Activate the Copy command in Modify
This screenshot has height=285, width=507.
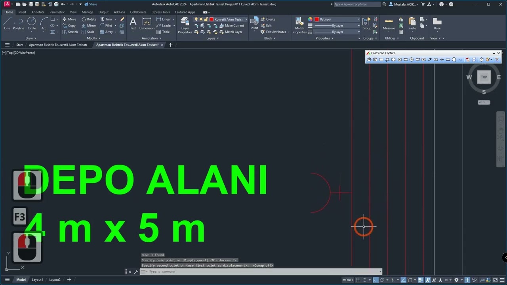tap(69, 25)
